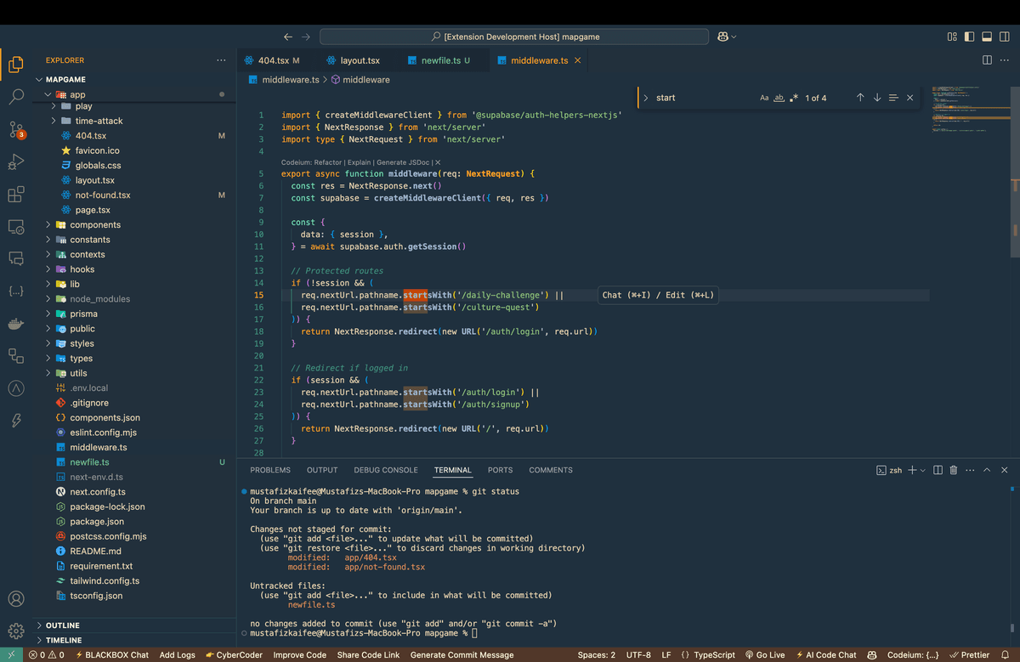Viewport: 1020px width, 662px height.
Task: Show errors and warnings count
Action: [x=47, y=655]
